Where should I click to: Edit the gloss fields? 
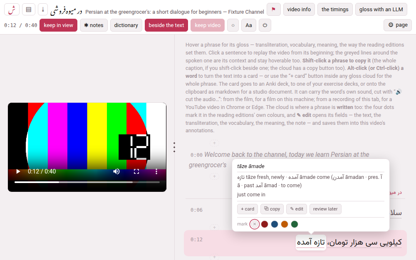[x=297, y=209]
